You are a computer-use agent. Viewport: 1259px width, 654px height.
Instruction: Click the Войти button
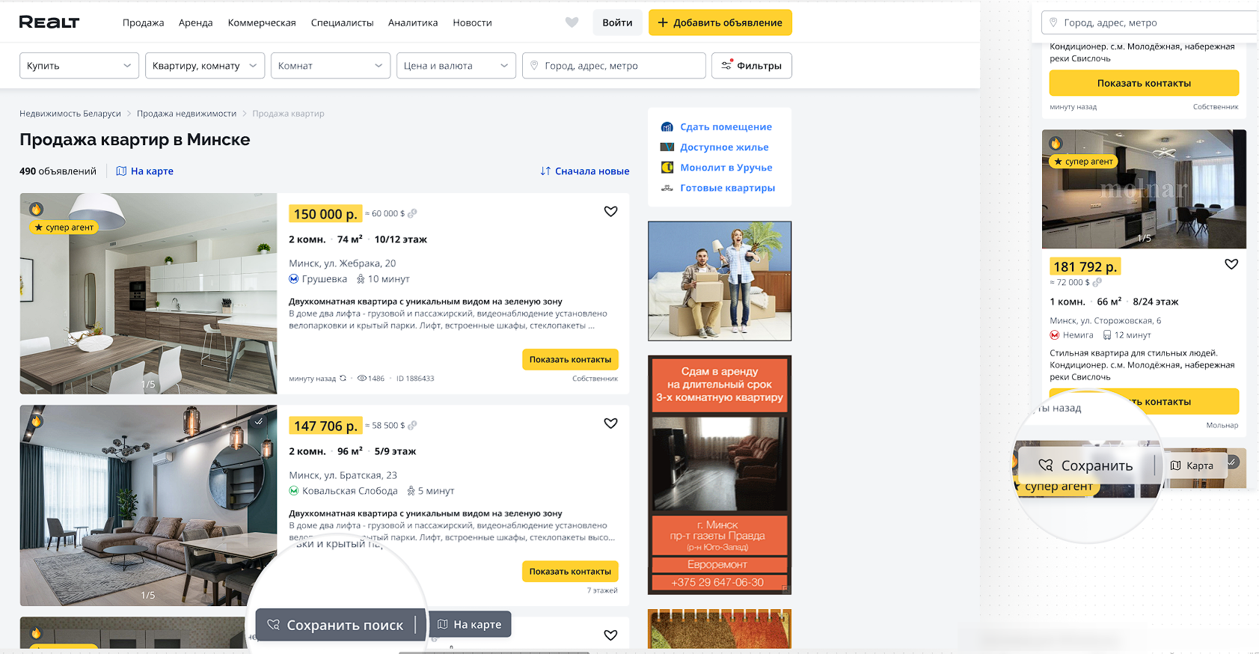(x=617, y=22)
